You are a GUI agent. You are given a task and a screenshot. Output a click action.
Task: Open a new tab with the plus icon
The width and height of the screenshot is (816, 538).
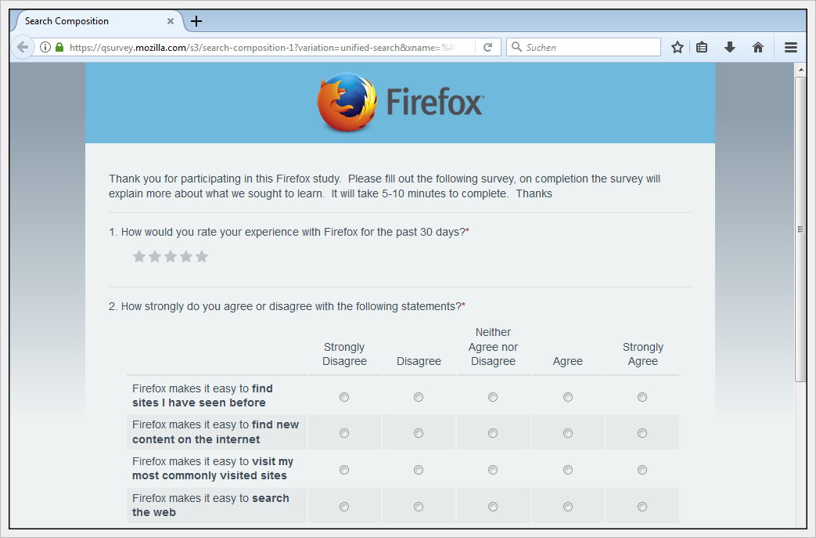click(196, 21)
